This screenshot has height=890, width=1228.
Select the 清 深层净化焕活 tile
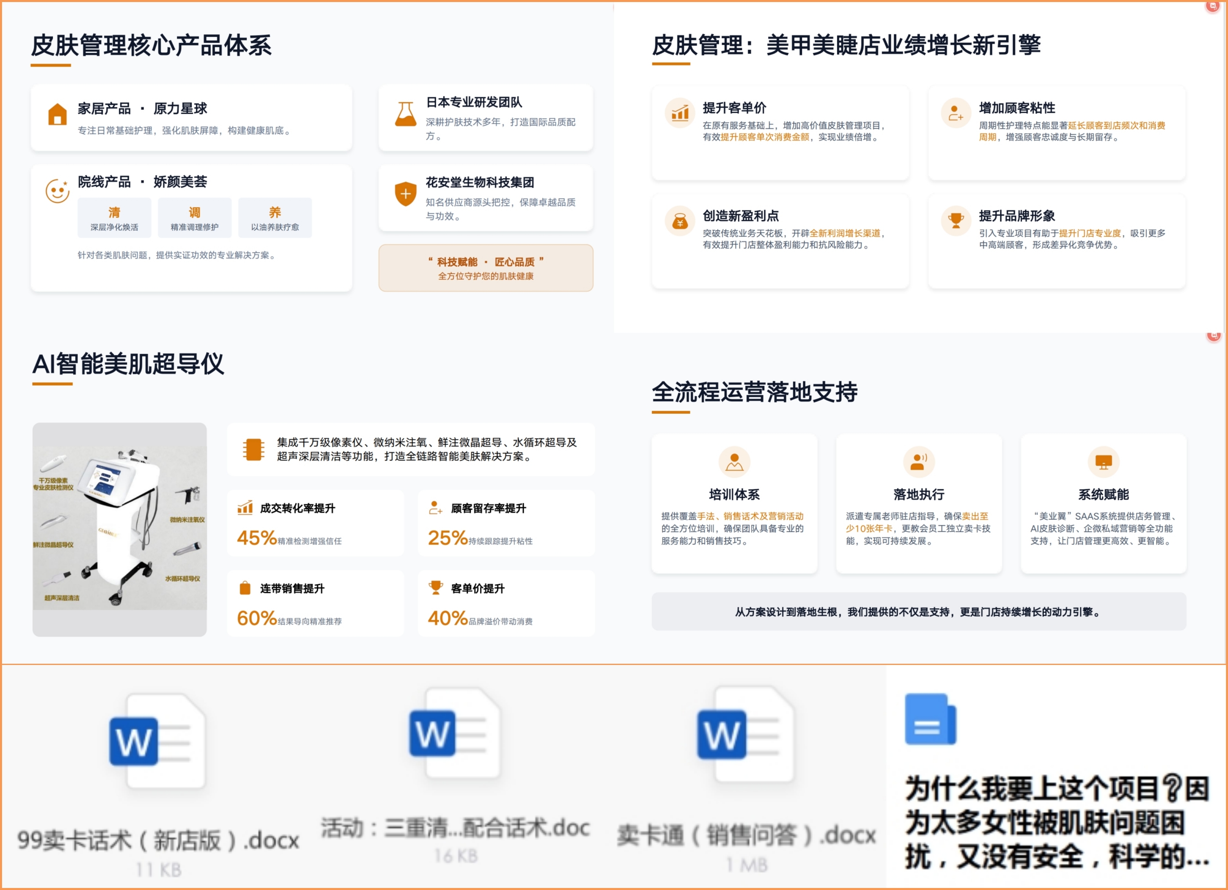(114, 218)
